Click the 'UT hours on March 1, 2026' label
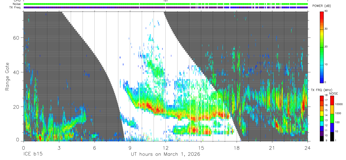 point(165,154)
